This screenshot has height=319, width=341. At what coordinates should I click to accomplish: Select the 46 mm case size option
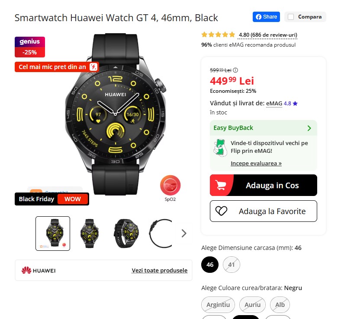[210, 265]
